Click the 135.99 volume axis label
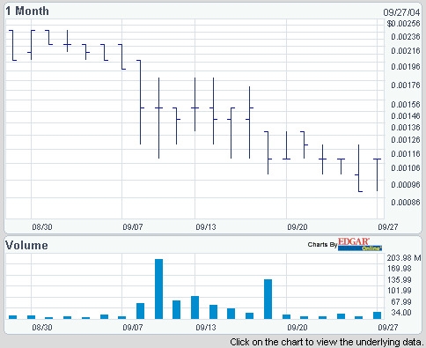This screenshot has height=348, width=426. tap(399, 280)
